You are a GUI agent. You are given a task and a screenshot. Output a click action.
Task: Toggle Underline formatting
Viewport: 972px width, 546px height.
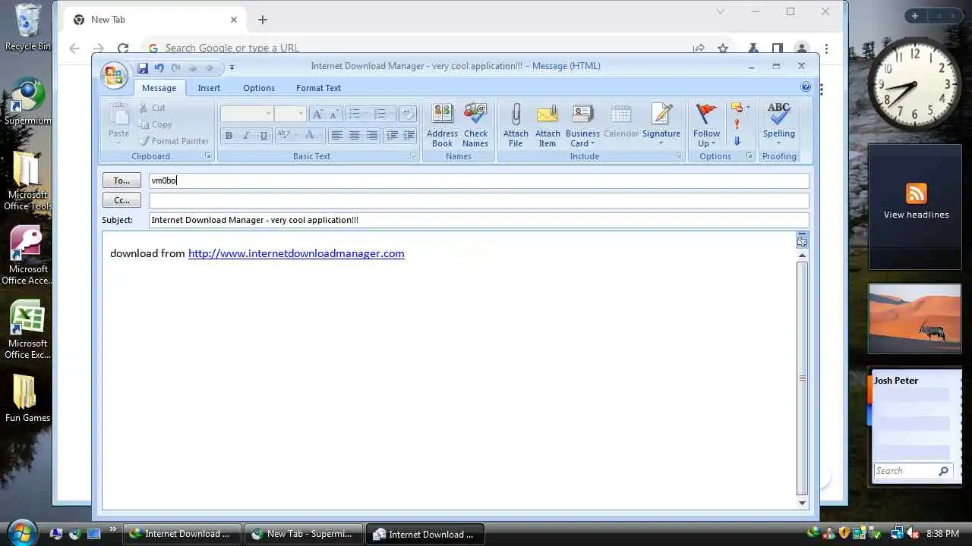(264, 136)
